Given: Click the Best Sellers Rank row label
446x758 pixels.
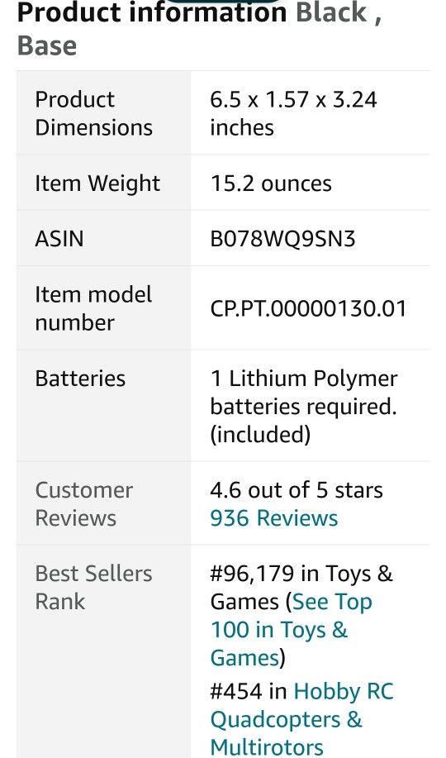Looking at the screenshot, I should pyautogui.click(x=93, y=588).
